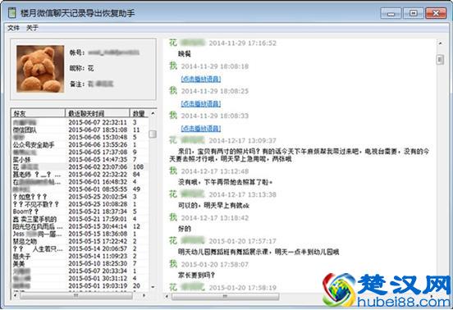Click the timestamp 2014-12-17 13:09:37
Viewport: 453px width, 310px height.
[242, 140]
